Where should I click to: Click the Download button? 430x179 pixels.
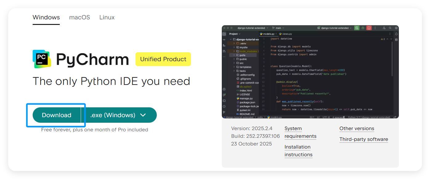[57, 115]
